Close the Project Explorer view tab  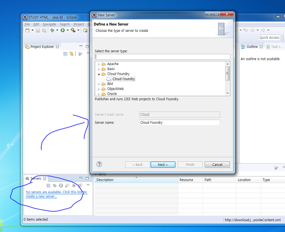coord(58,47)
